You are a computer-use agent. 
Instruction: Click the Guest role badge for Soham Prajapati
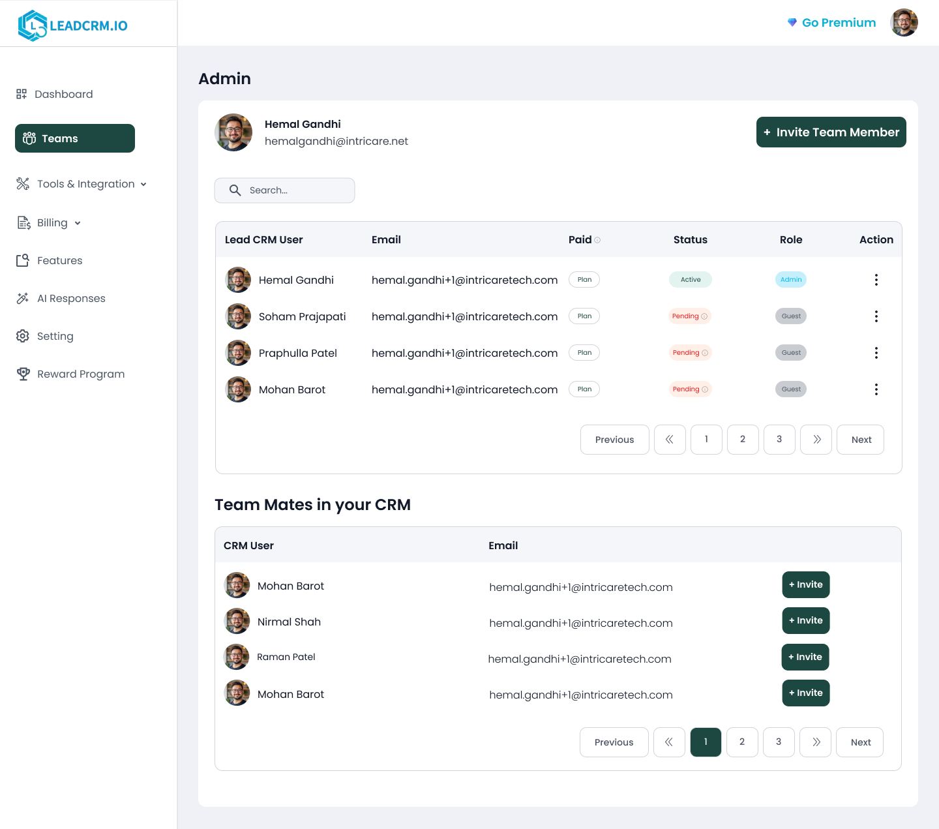(x=791, y=316)
